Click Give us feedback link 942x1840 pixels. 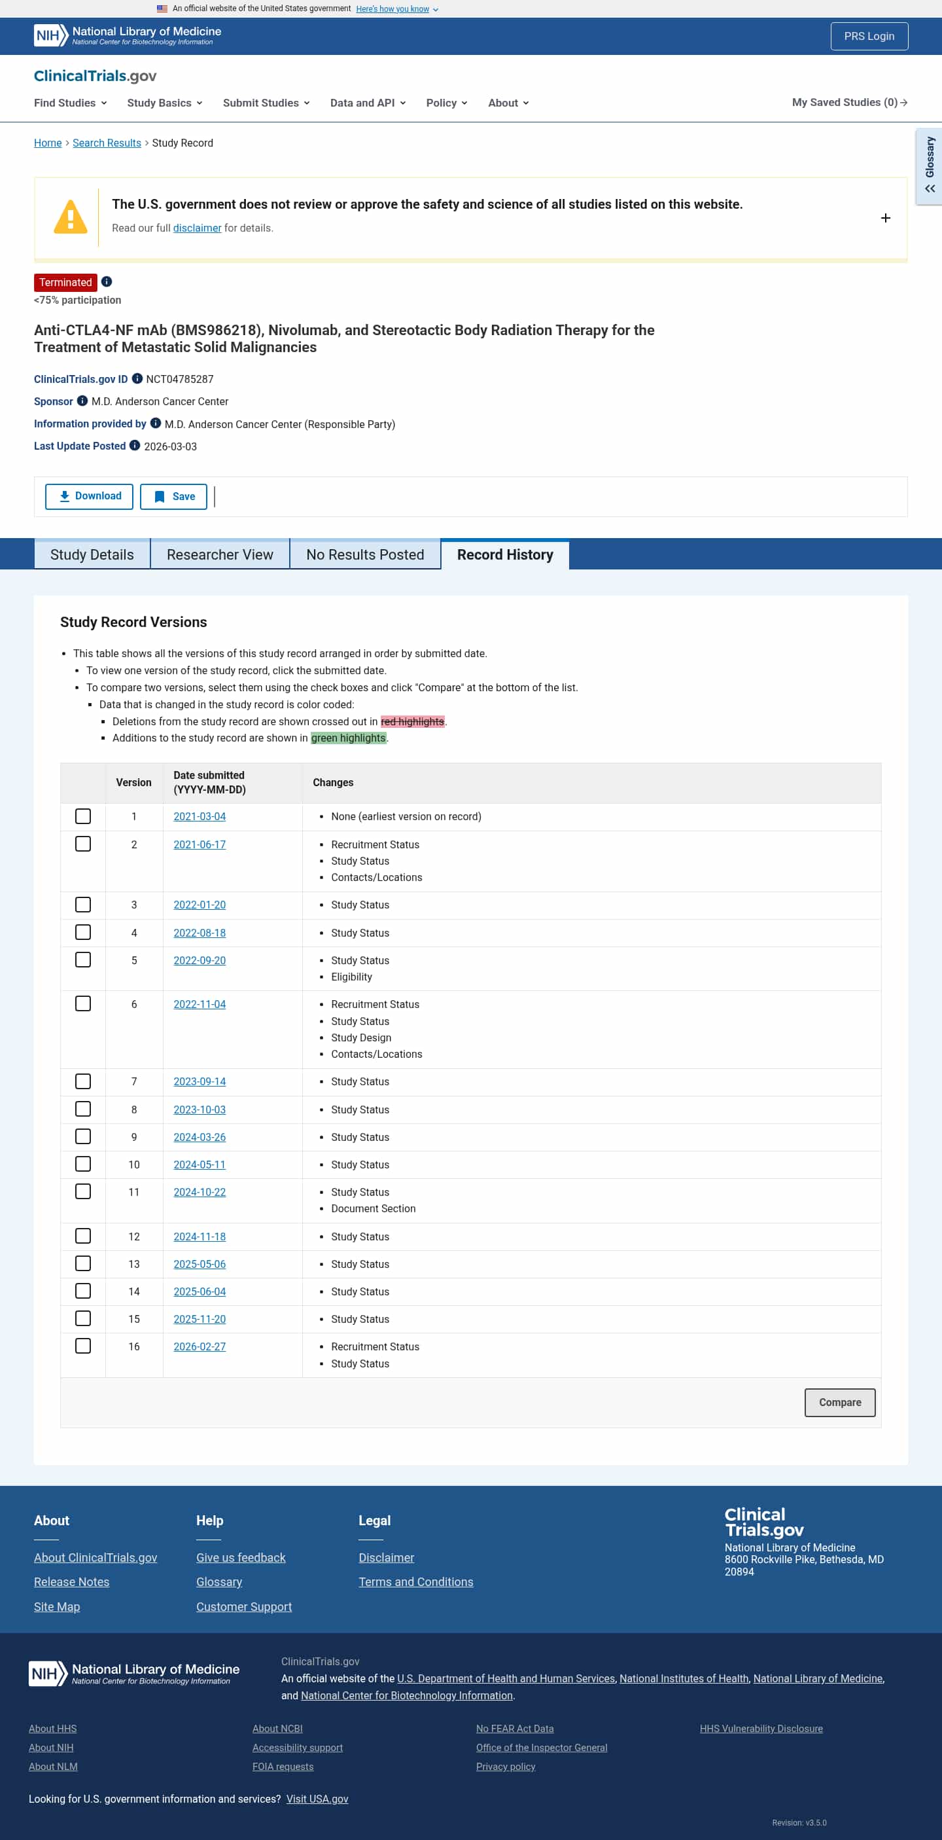point(241,1557)
